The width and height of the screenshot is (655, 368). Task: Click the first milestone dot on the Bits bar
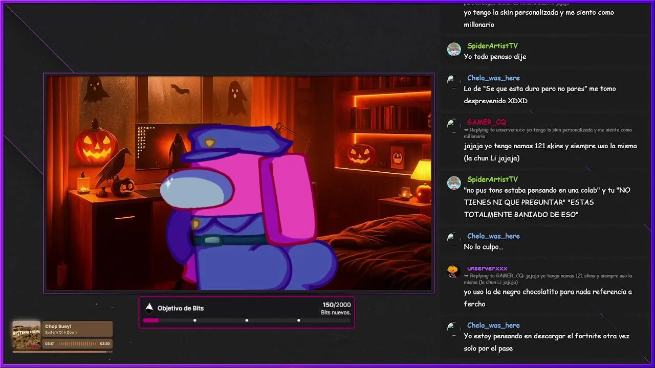[195, 320]
